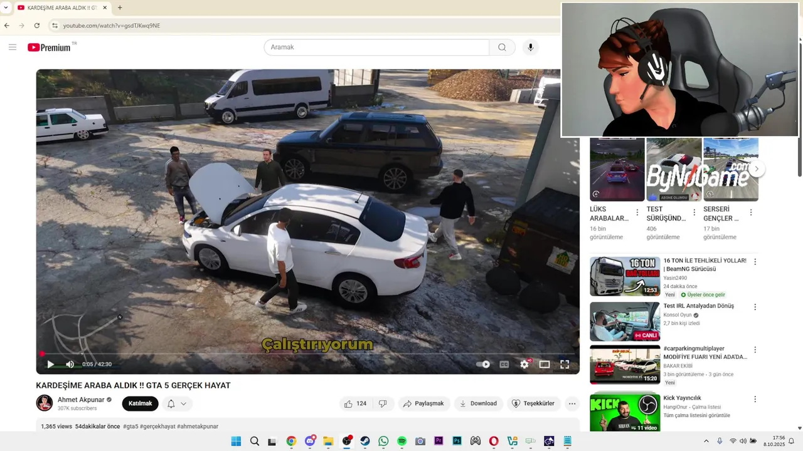View site information icon in address bar

tap(55, 26)
